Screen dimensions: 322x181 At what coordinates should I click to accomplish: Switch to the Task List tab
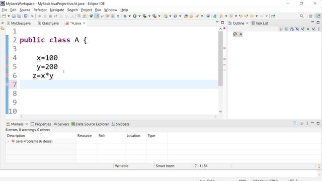pyautogui.click(x=260, y=23)
